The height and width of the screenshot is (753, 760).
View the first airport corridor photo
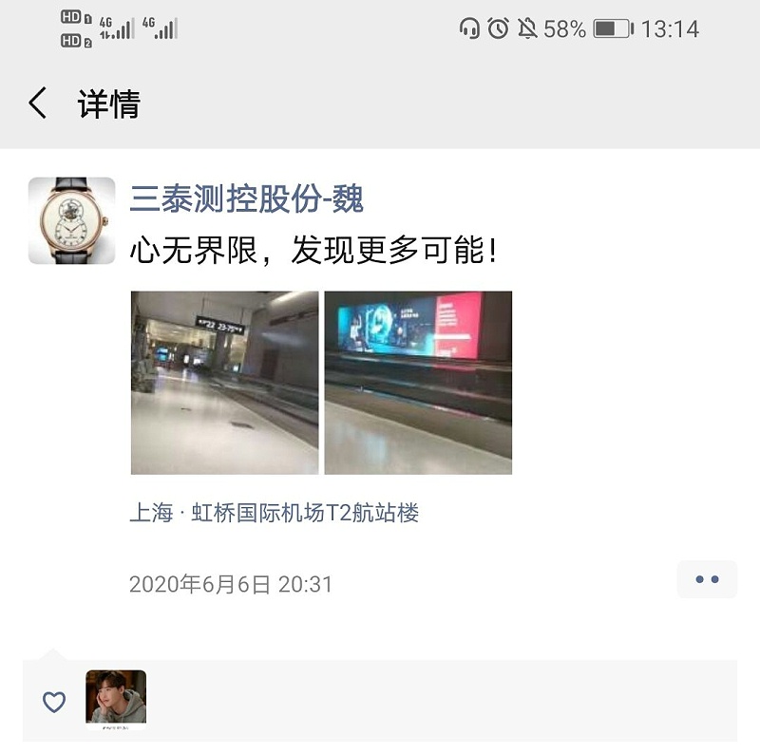[x=224, y=383]
